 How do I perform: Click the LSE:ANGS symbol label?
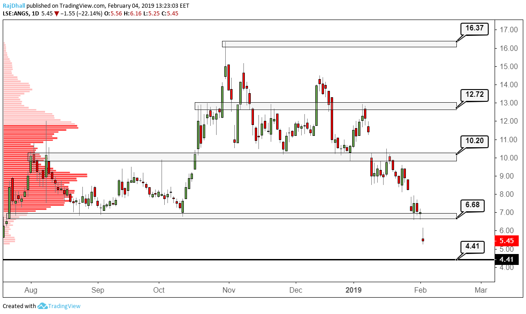[15, 14]
